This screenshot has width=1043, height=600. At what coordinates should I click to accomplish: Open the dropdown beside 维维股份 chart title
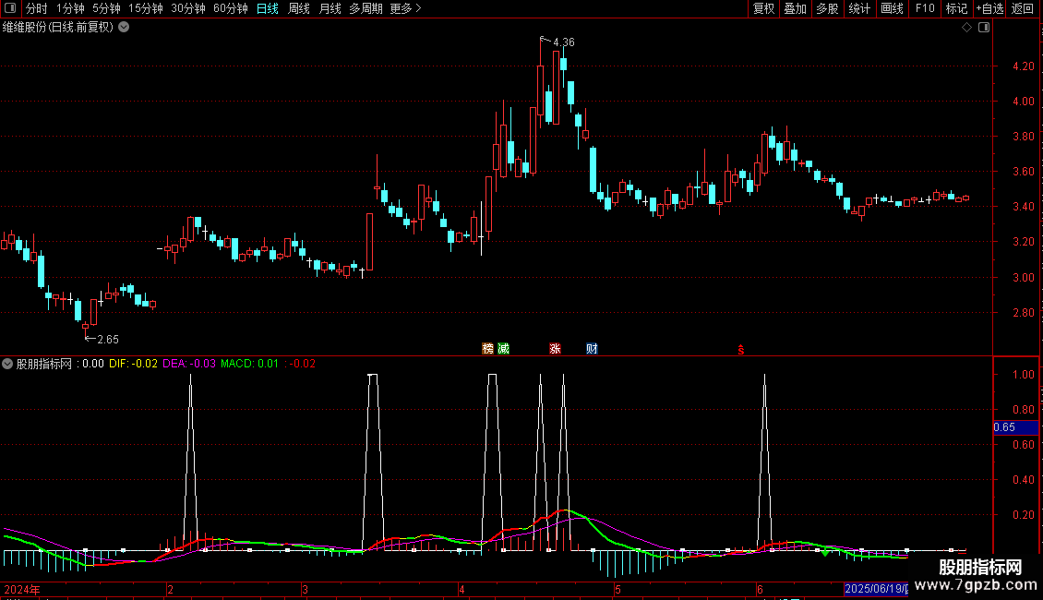[124, 28]
